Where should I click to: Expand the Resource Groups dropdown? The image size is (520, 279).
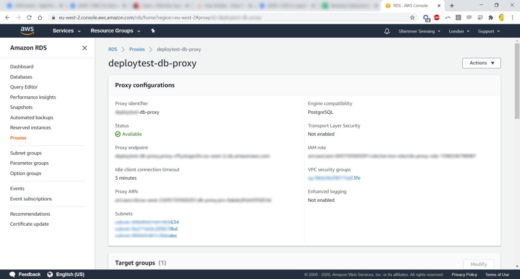[x=115, y=31]
